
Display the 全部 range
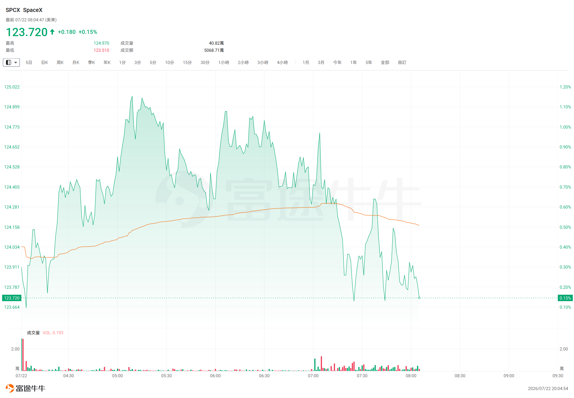pyautogui.click(x=385, y=63)
